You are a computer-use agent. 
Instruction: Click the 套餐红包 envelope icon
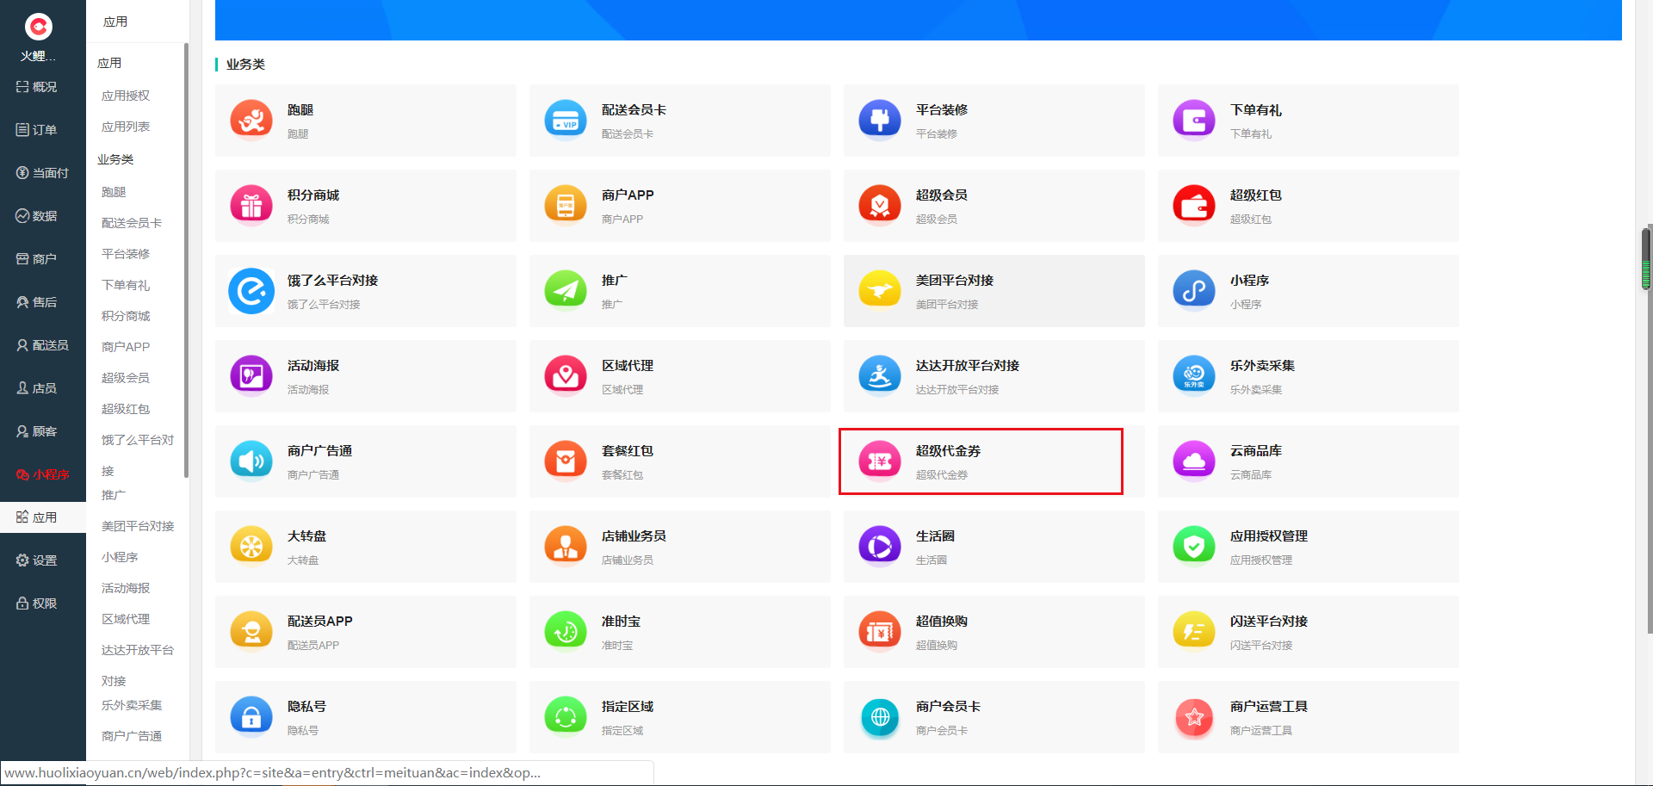click(x=566, y=461)
